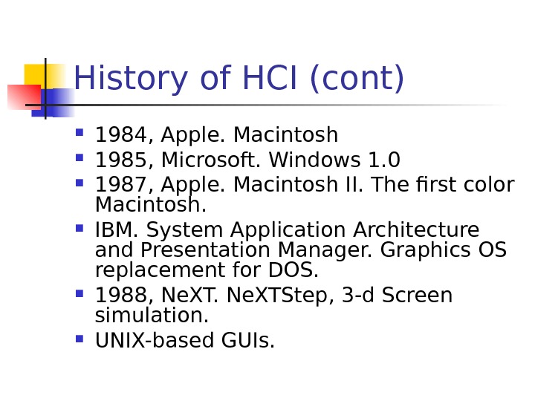535x401 pixels.
Task: Click the bullet marker next to 1988 NeXT
Action: tap(80, 293)
